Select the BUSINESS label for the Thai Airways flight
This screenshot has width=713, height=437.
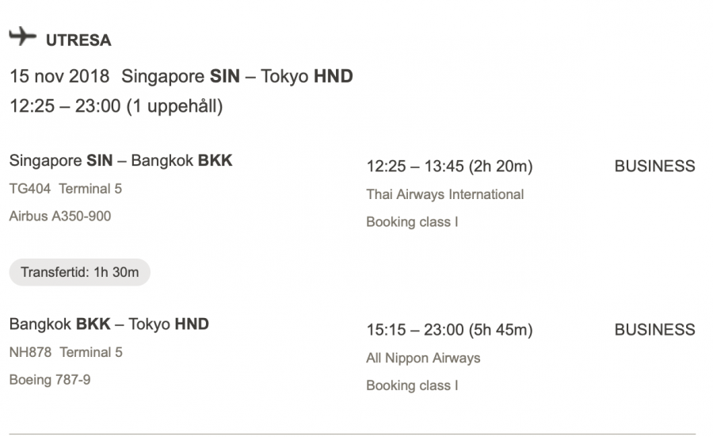tap(654, 167)
